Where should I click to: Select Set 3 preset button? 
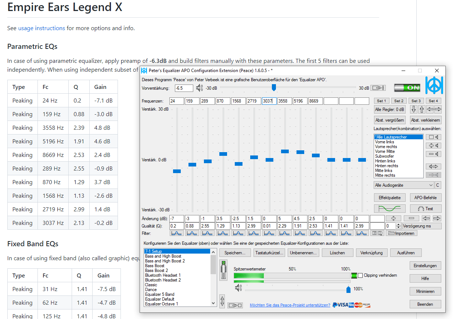point(416,101)
